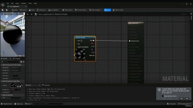The height and width of the screenshot is (108, 193).
Task: Open the Tools menu
Action: [30, 3]
